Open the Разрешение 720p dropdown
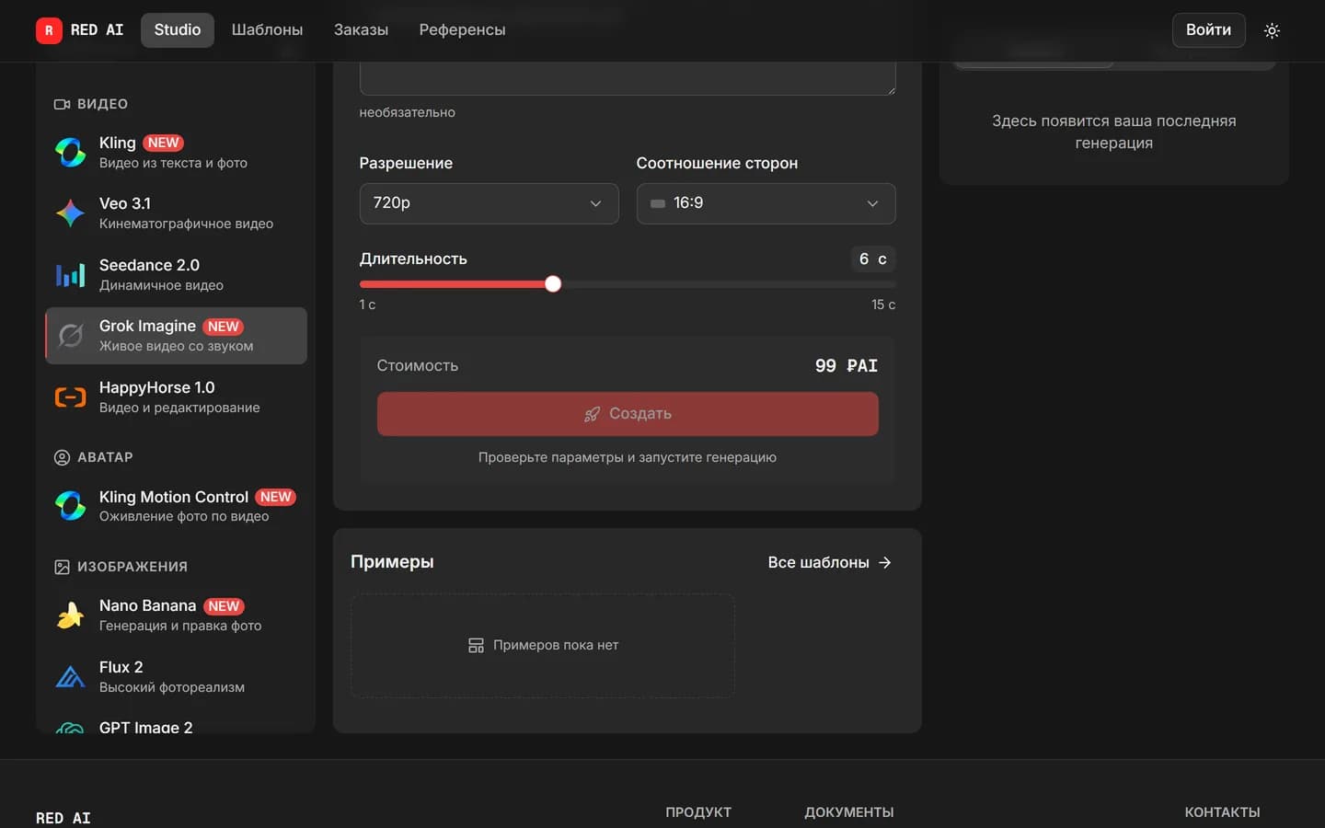 tap(489, 203)
